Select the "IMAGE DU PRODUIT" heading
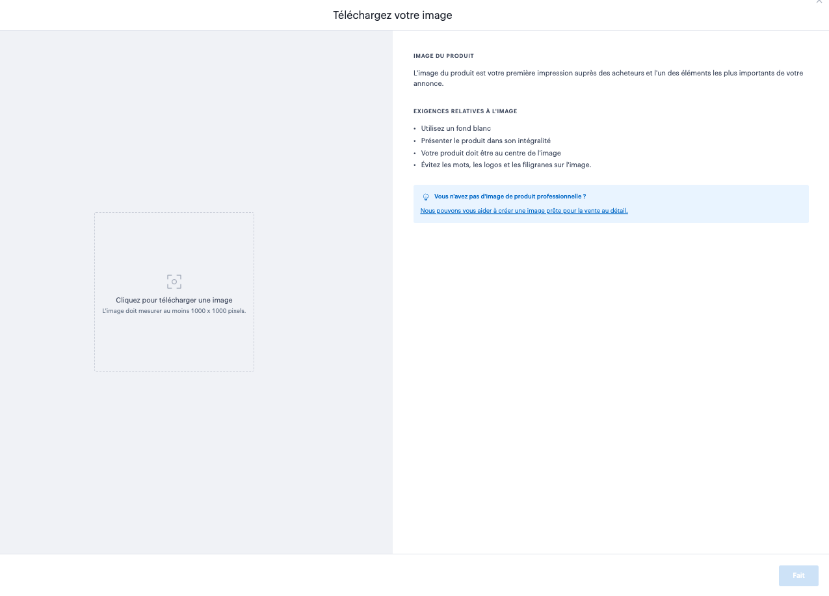The height and width of the screenshot is (596, 829). click(x=443, y=56)
